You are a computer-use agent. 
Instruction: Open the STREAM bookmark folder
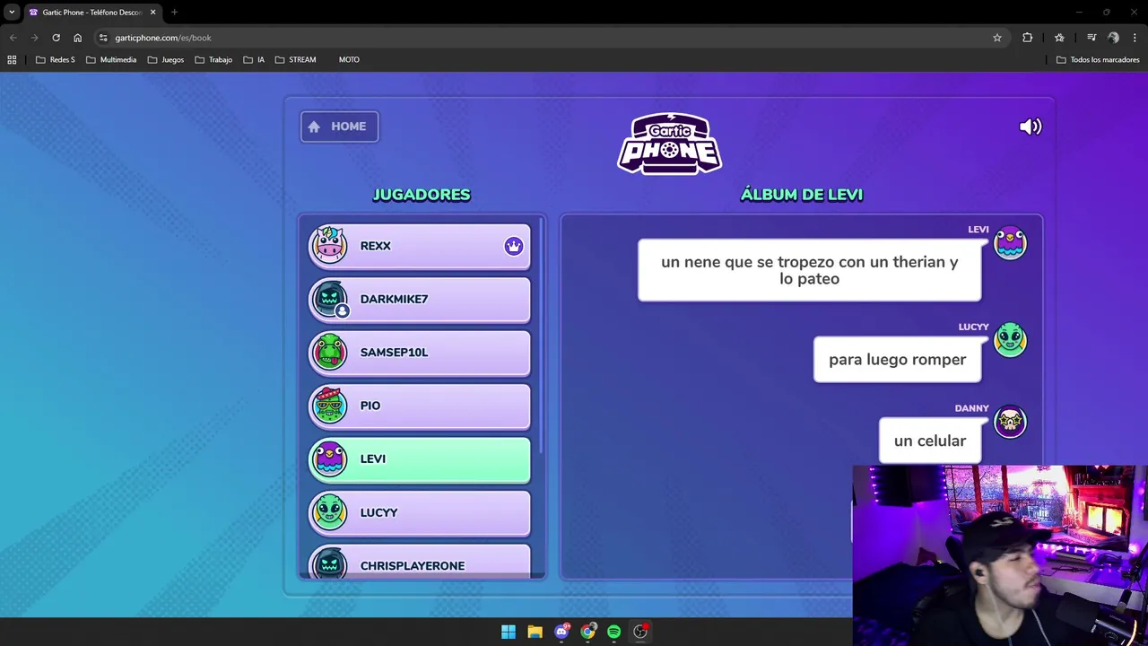tap(295, 59)
